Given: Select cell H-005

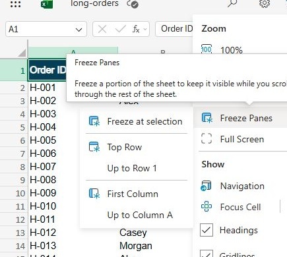Looking at the screenshot, I should pyautogui.click(x=54, y=140).
